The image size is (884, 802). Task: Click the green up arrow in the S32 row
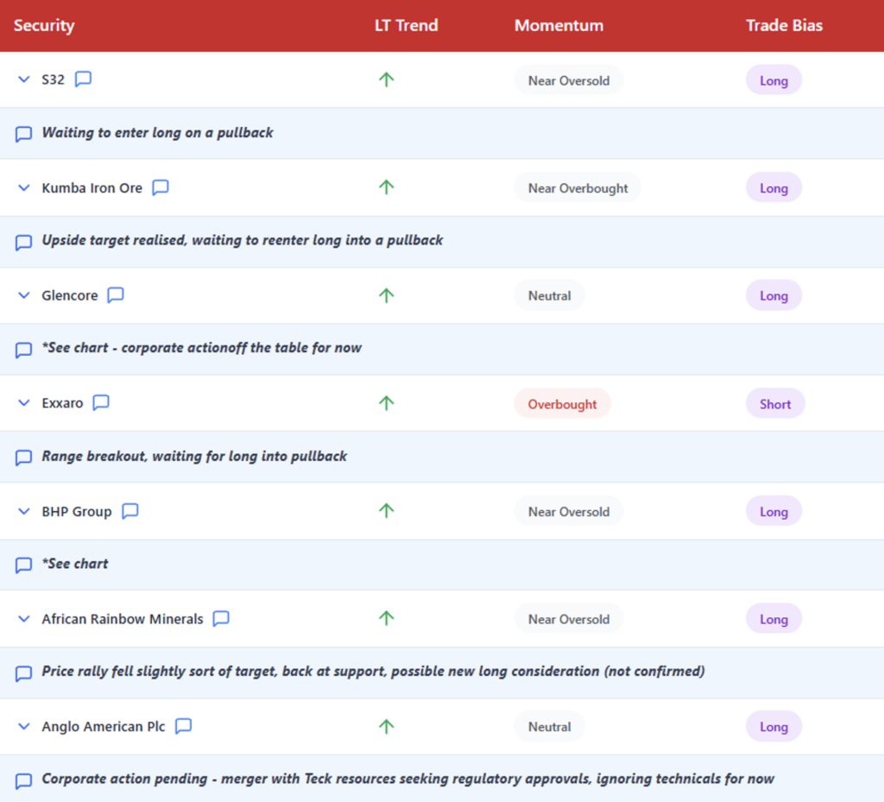point(387,79)
